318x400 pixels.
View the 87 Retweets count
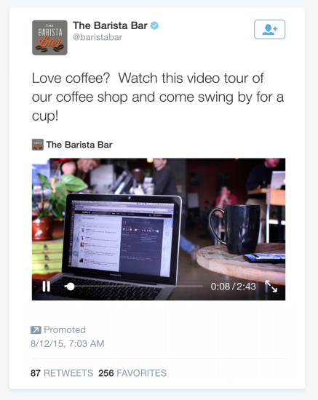[62, 373]
